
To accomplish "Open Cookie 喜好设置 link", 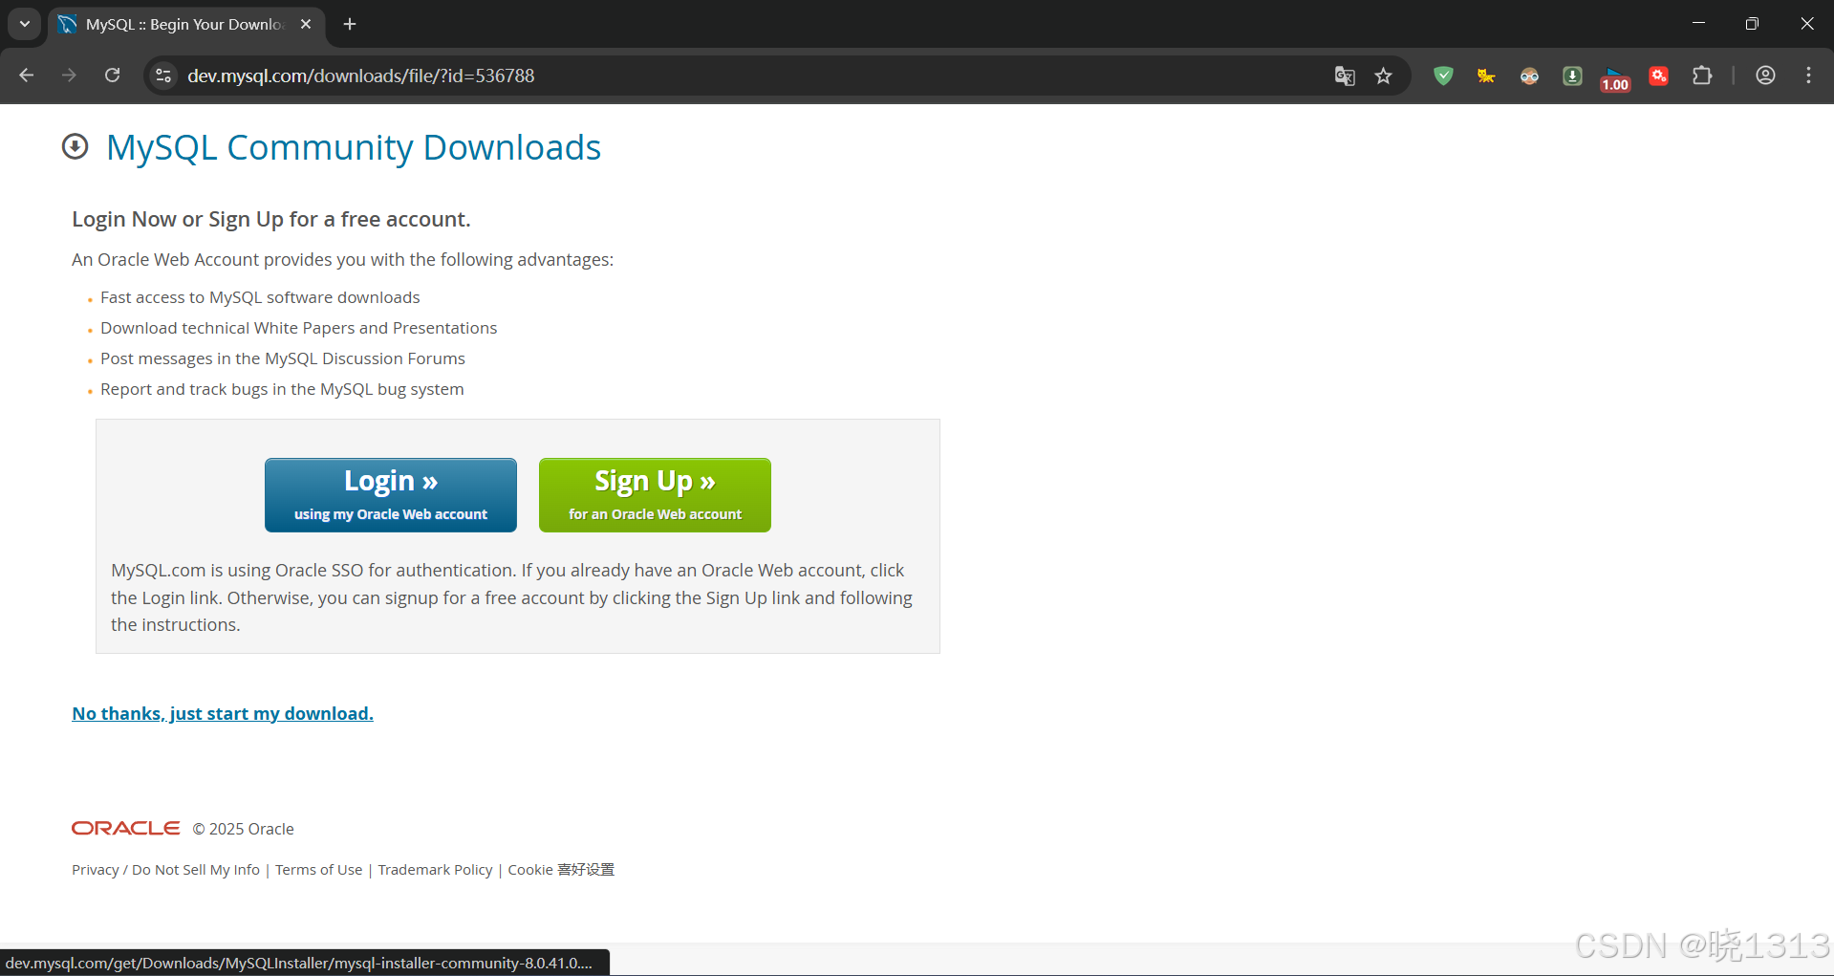I will point(561,870).
